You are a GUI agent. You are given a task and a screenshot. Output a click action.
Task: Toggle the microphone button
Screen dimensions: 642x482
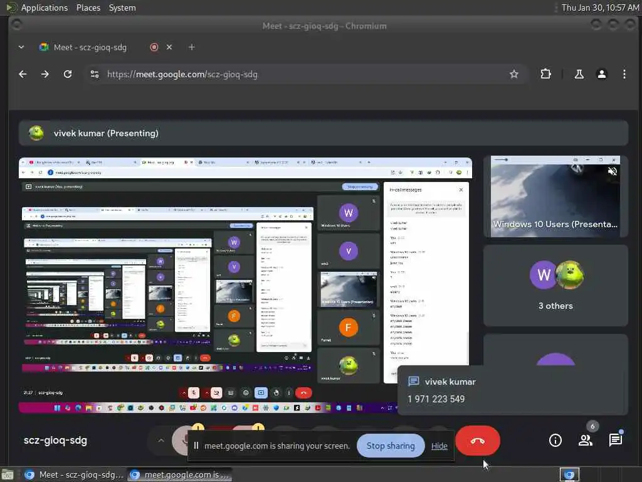(x=181, y=441)
